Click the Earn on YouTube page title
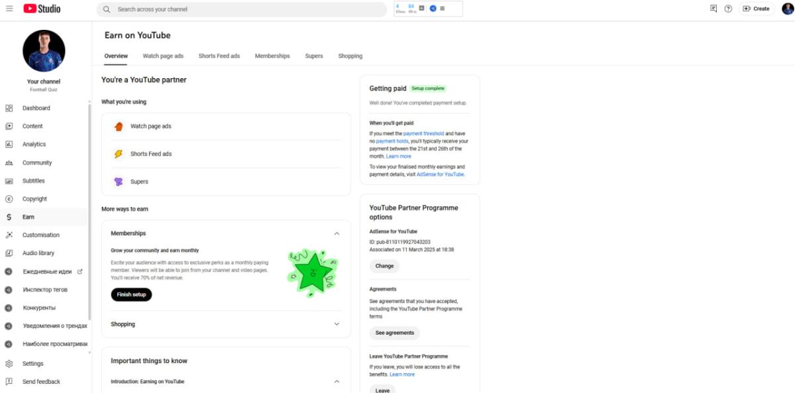This screenshot has height=393, width=795. pos(137,35)
